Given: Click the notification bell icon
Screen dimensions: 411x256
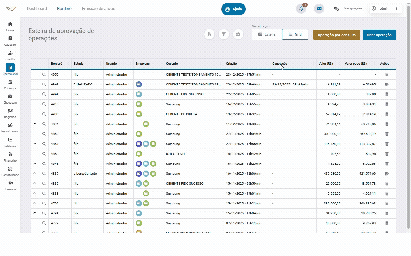Looking at the screenshot, I should point(301,9).
